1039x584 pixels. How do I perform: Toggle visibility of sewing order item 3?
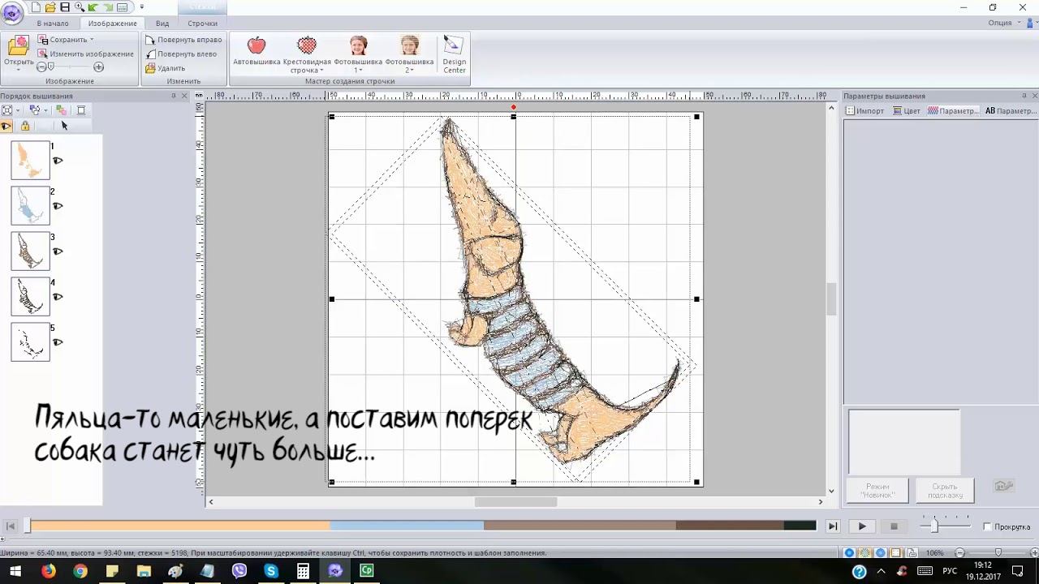[x=58, y=251]
